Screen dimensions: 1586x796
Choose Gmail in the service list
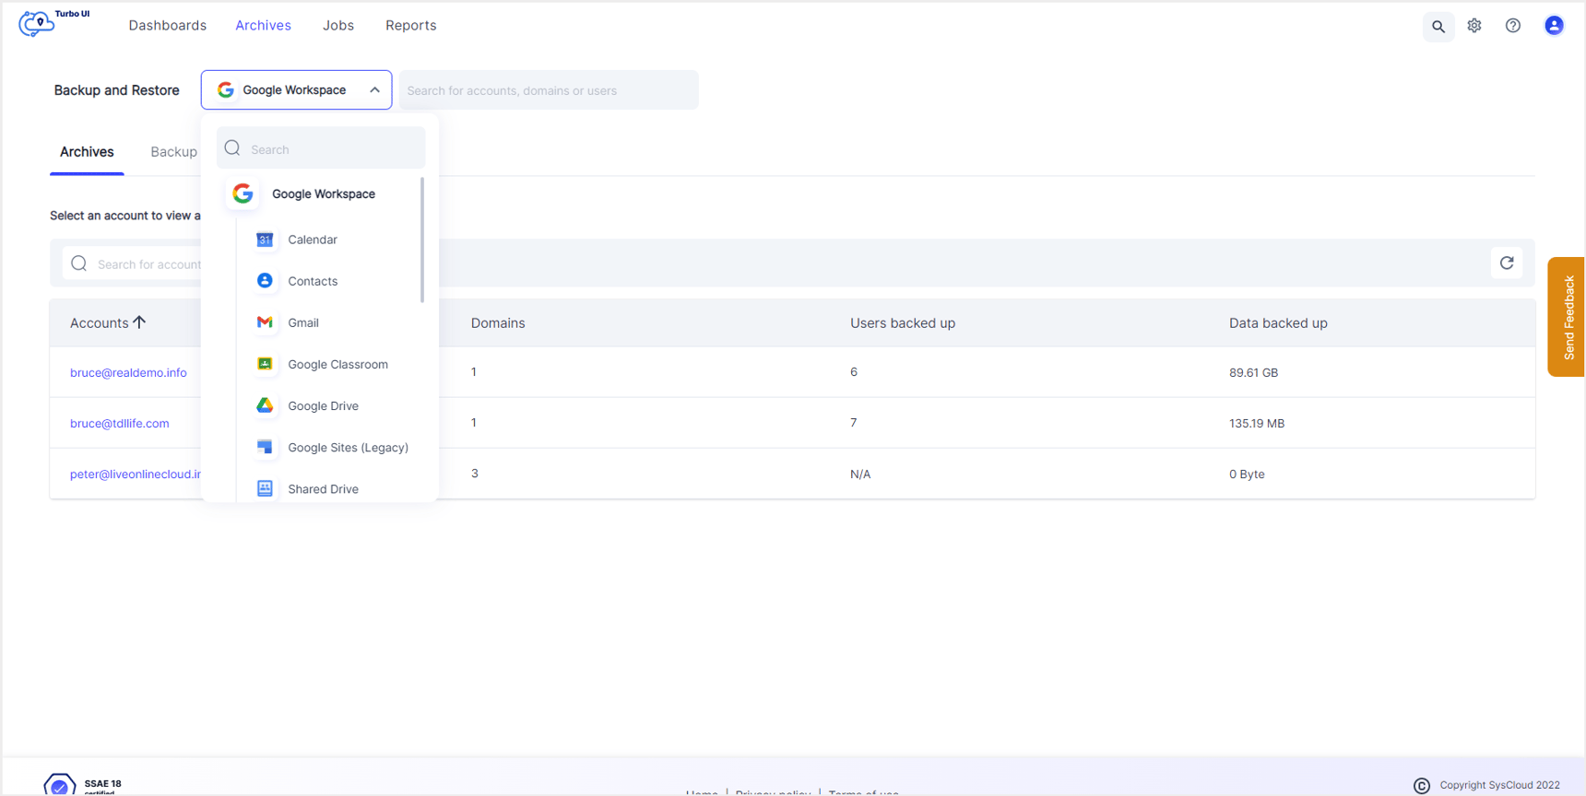pos(302,322)
